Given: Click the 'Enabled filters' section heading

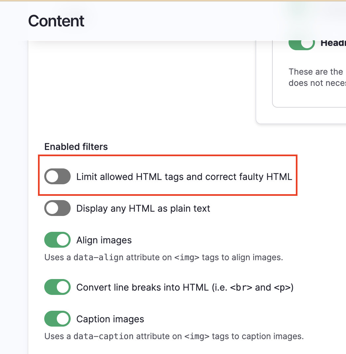Looking at the screenshot, I should point(76,147).
